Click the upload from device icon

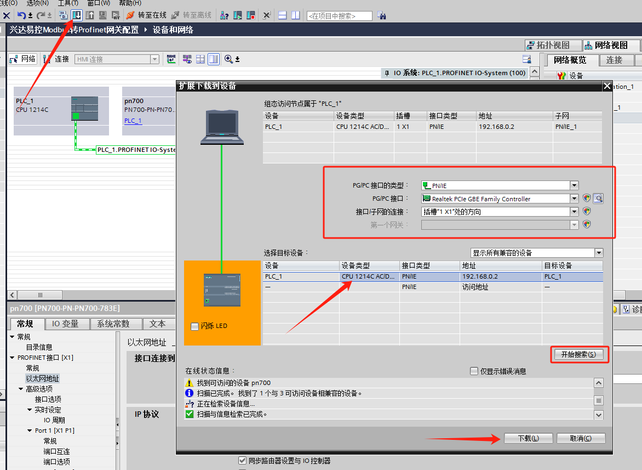tap(90, 15)
